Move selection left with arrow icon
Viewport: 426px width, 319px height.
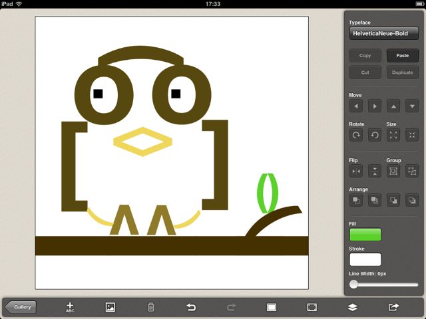pyautogui.click(x=356, y=106)
